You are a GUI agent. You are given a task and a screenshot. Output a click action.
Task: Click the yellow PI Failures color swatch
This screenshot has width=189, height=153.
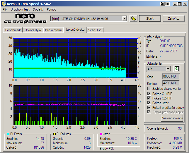pyautogui.click(x=55, y=134)
